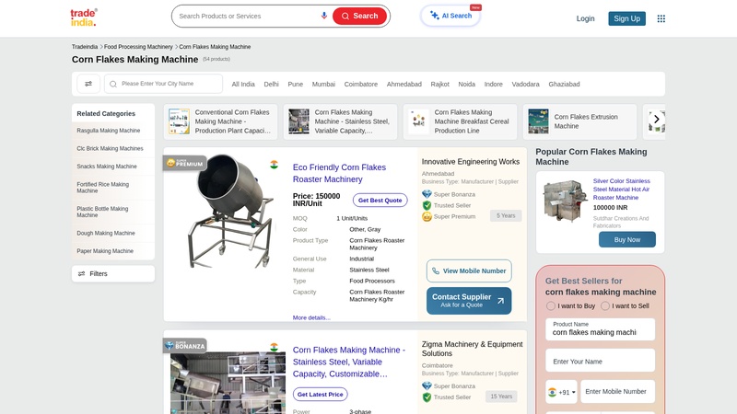This screenshot has width=737, height=414.
Task: Open the apps grid menu icon
Action: click(x=661, y=18)
